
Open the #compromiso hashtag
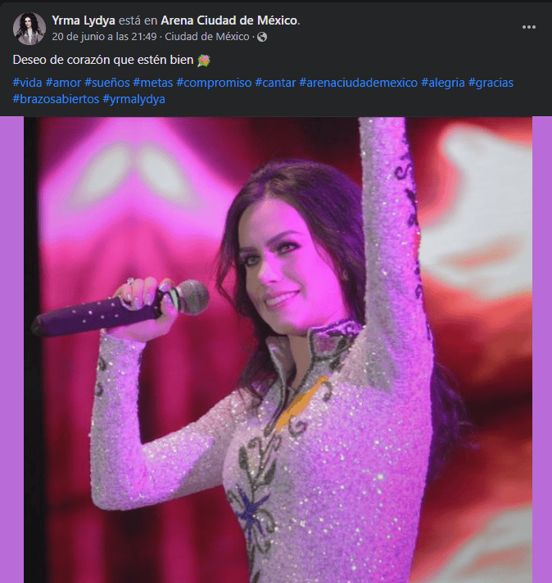click(213, 83)
